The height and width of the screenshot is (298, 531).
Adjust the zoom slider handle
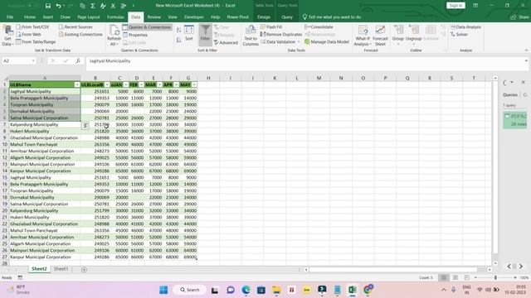tap(495, 277)
